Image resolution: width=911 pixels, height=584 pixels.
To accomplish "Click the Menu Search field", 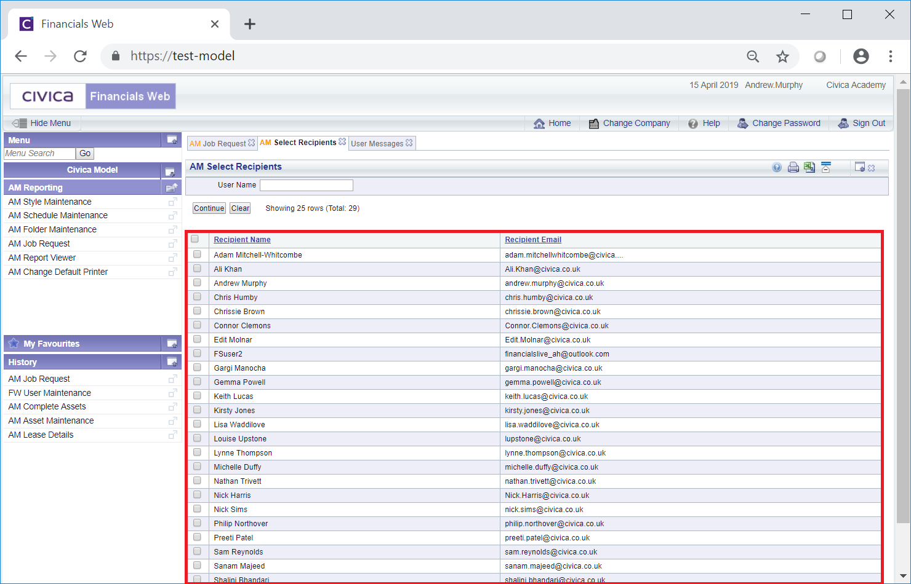I will (40, 154).
